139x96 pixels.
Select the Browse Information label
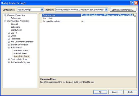click(x=20, y=45)
